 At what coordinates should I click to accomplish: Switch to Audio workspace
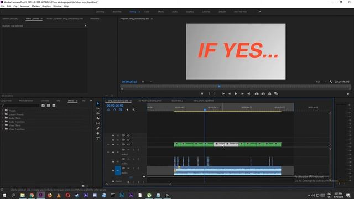coord(175,12)
